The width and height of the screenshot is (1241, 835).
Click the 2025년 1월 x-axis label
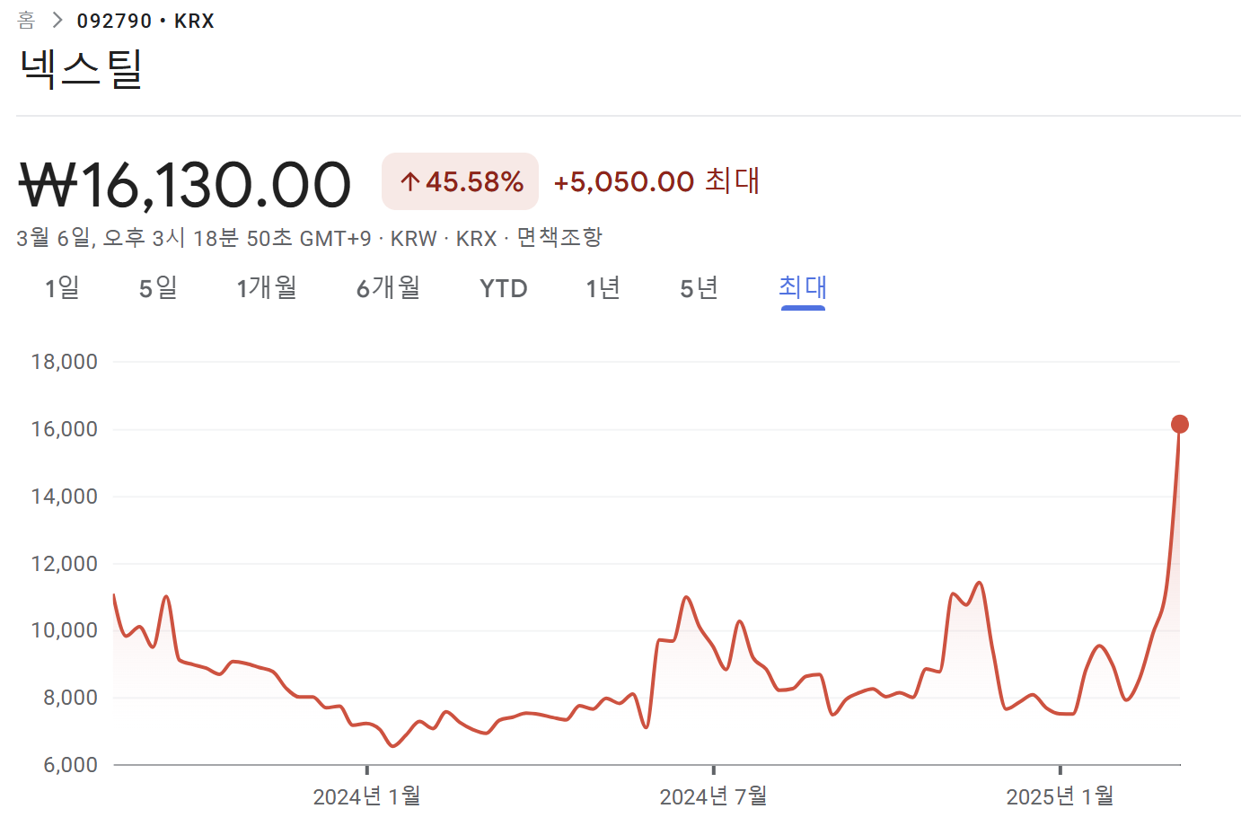[1060, 796]
